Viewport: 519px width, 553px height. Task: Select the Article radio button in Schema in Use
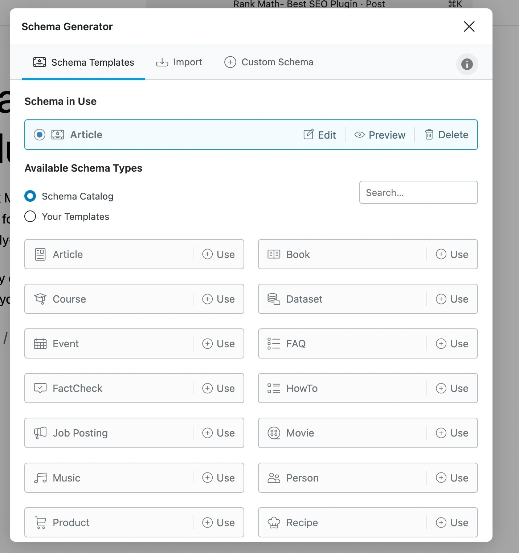coord(40,135)
